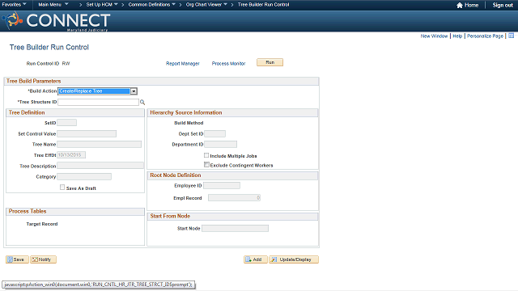Tick the Exclude Contingent Workers checkbox
This screenshot has width=518, height=291.
click(x=206, y=165)
